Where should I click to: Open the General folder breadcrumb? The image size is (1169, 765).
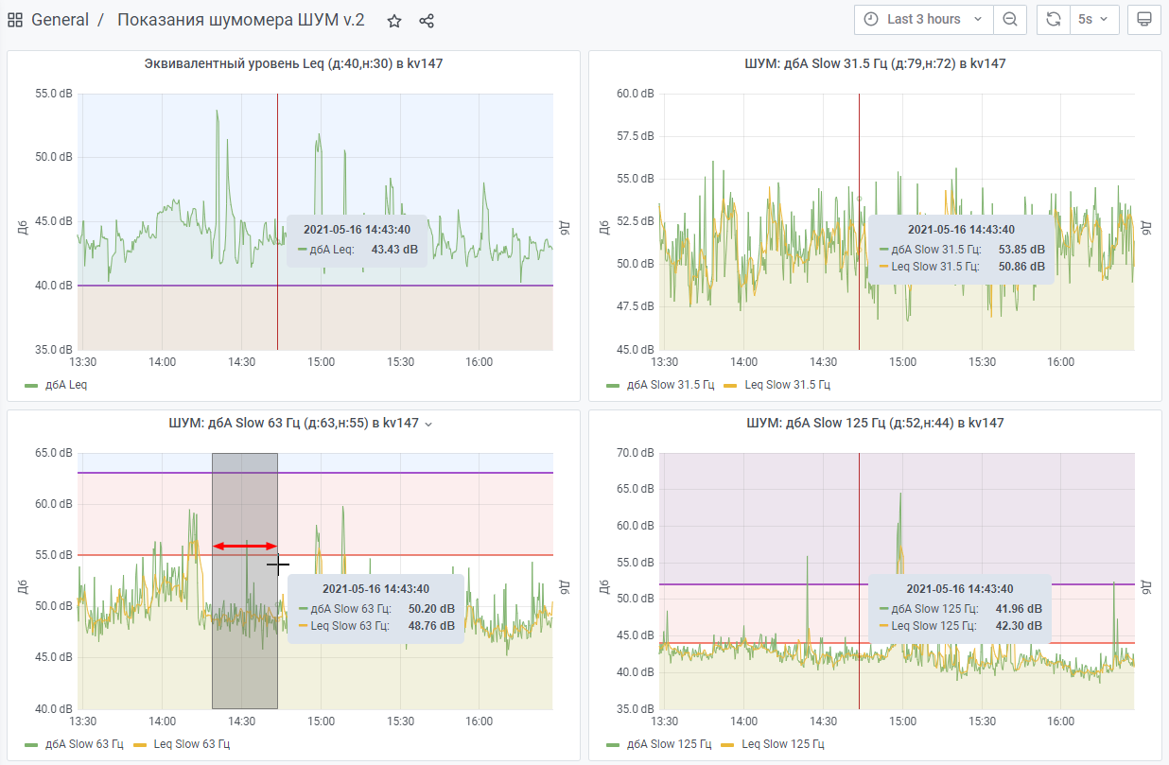tap(60, 20)
